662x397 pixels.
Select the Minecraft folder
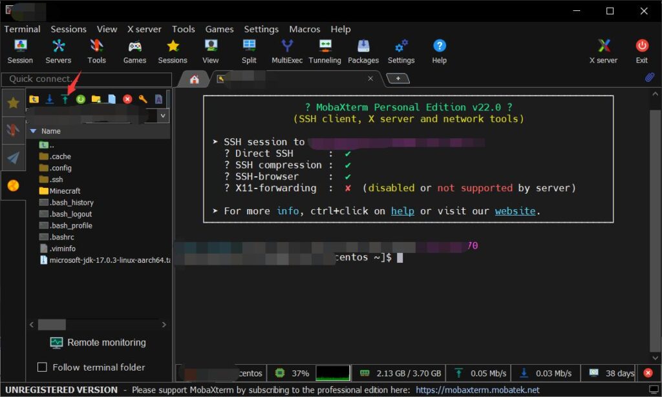pyautogui.click(x=59, y=191)
